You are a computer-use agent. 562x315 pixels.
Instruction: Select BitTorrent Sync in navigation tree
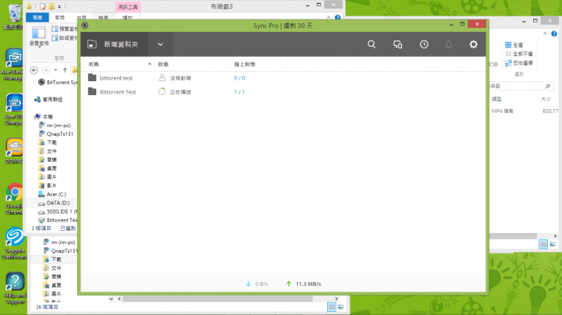pyautogui.click(x=57, y=83)
